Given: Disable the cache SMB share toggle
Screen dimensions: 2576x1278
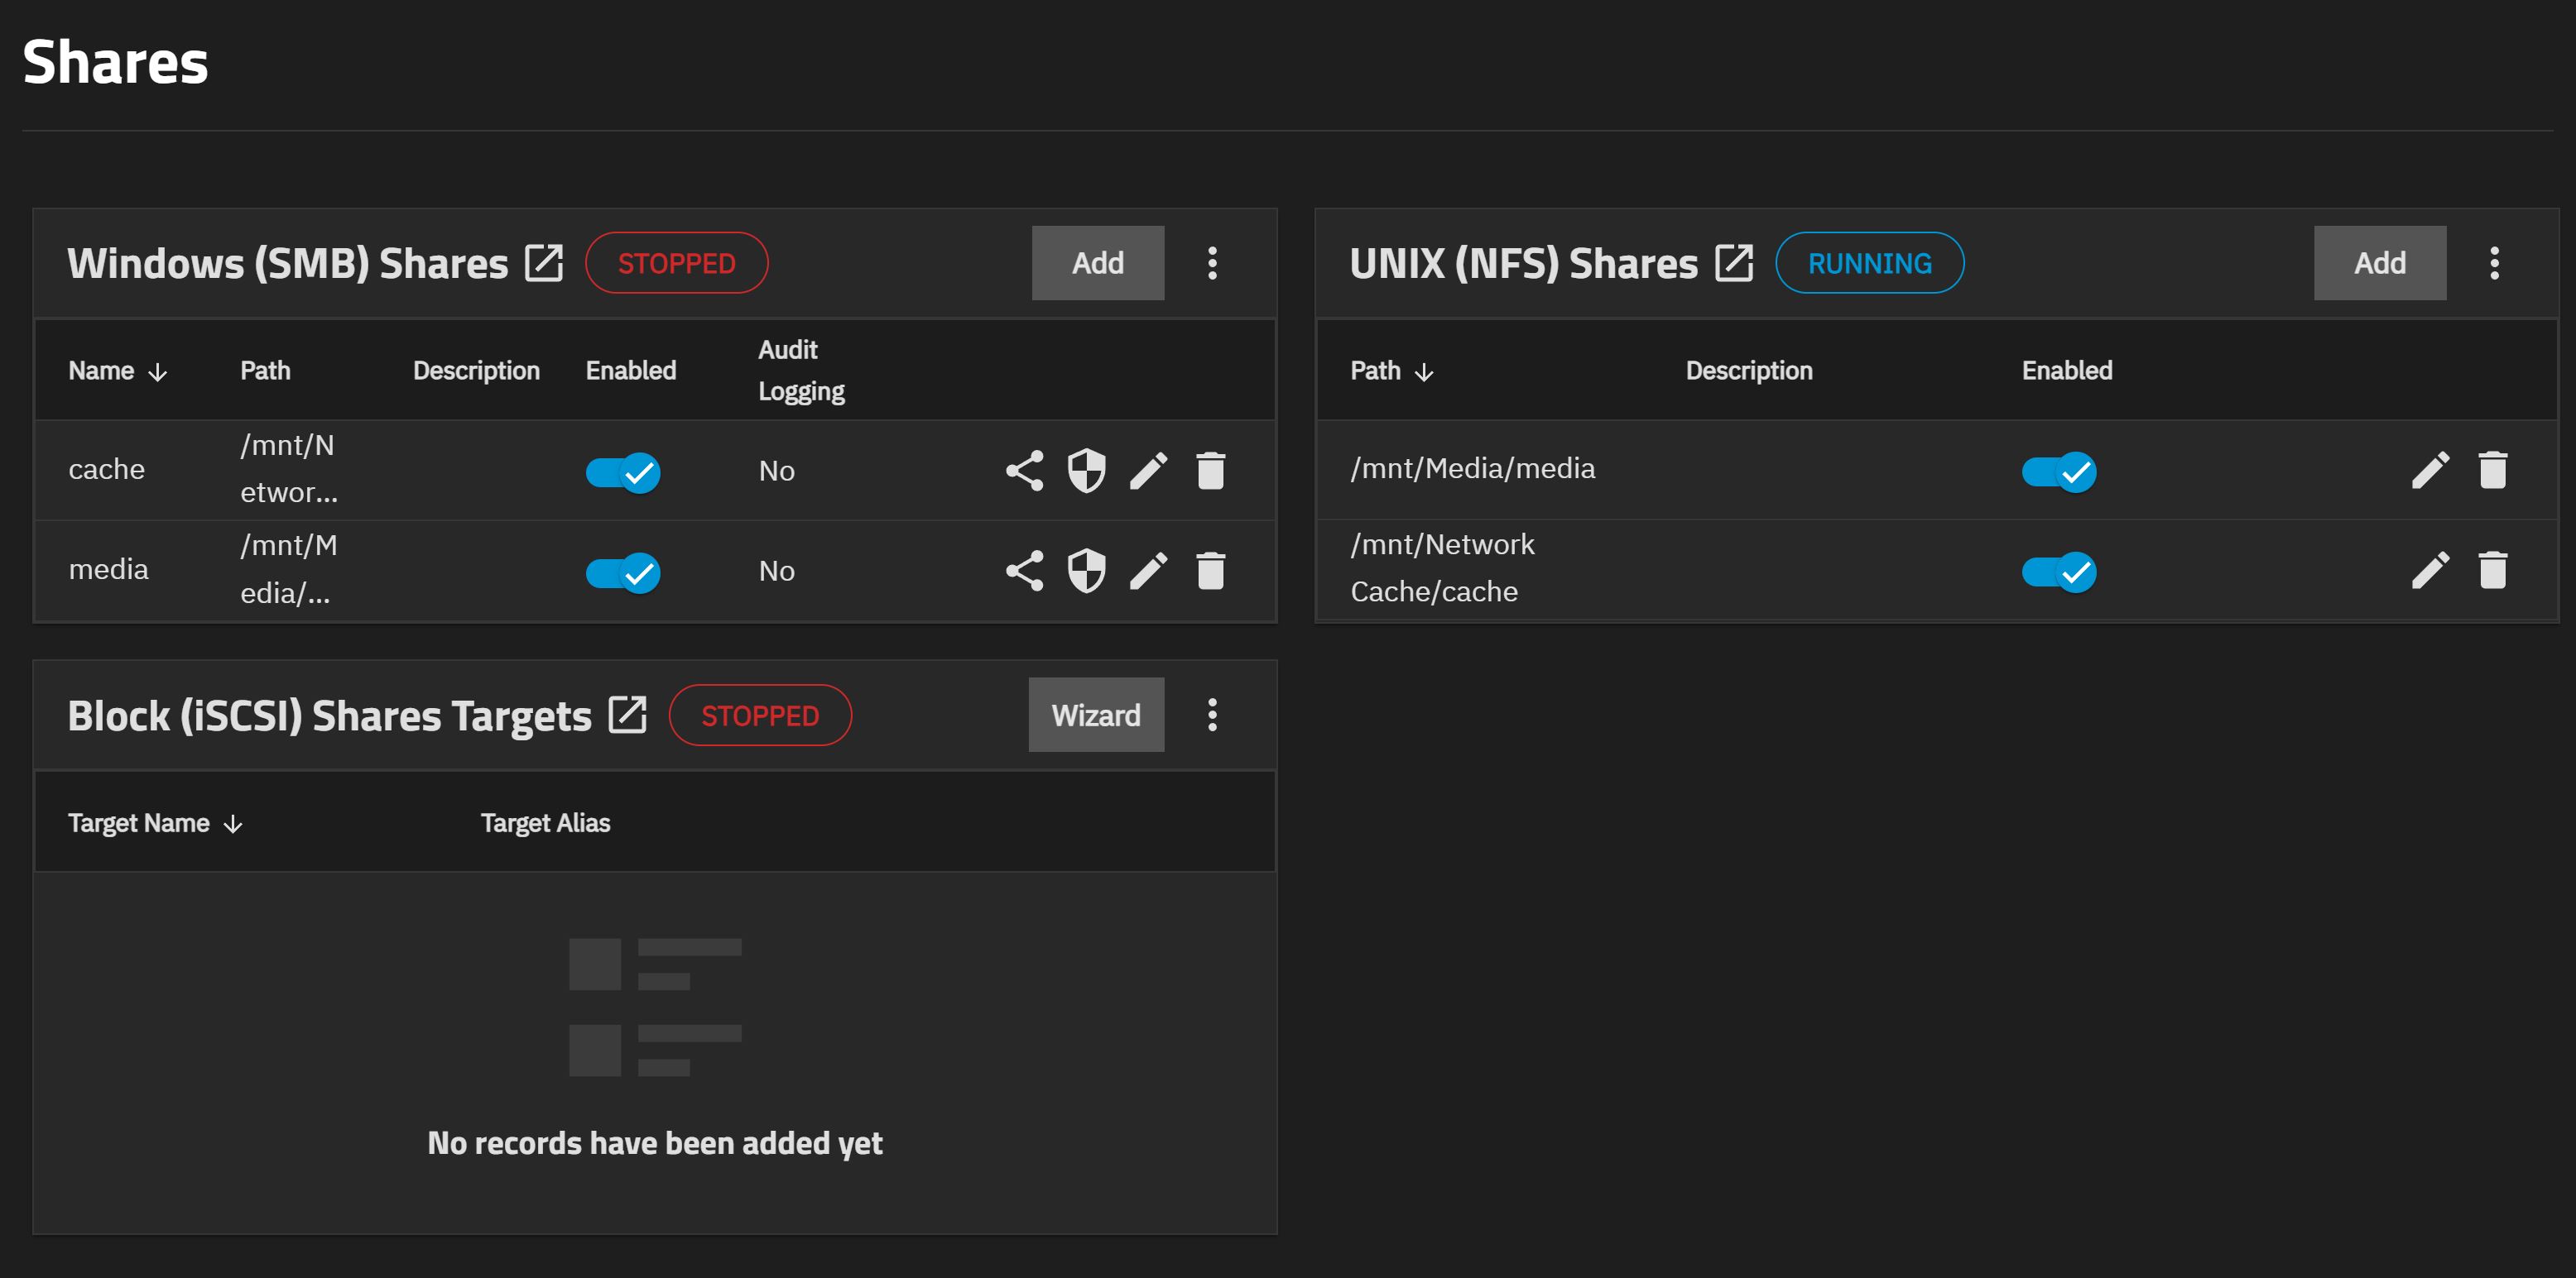Looking at the screenshot, I should (x=623, y=471).
